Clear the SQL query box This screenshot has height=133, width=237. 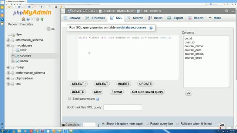[x=98, y=92]
